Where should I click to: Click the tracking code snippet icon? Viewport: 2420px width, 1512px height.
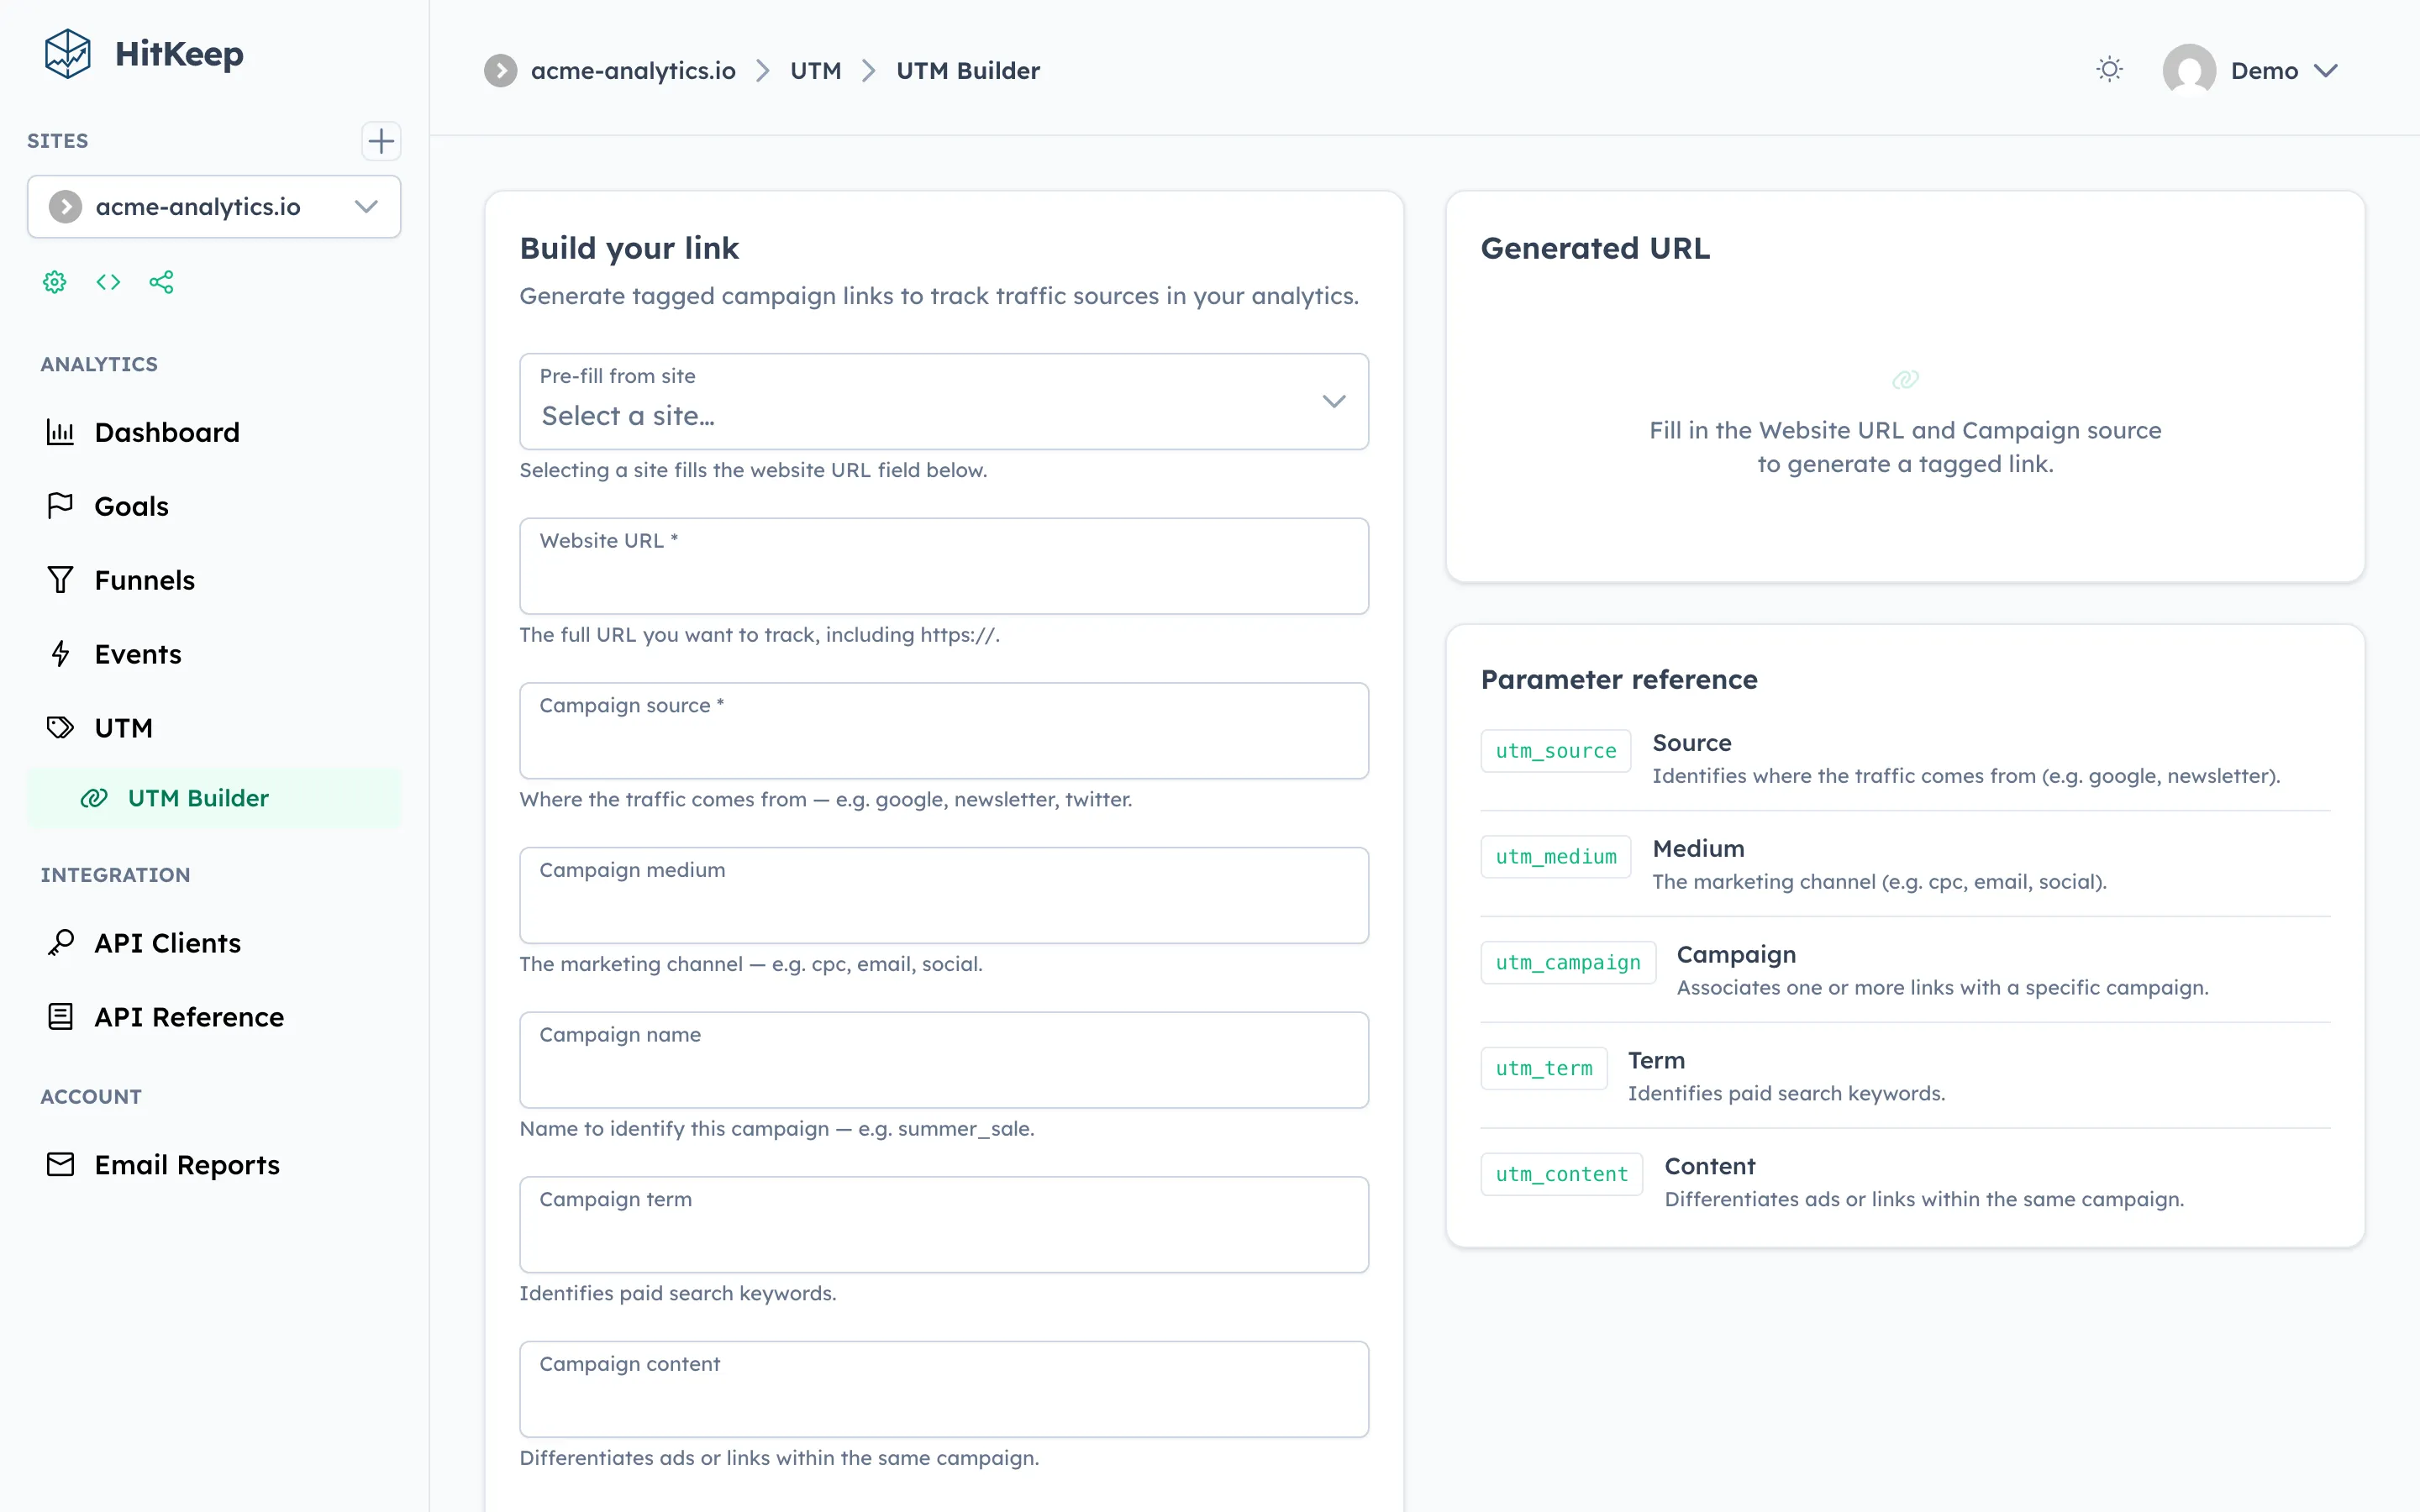[x=108, y=282]
